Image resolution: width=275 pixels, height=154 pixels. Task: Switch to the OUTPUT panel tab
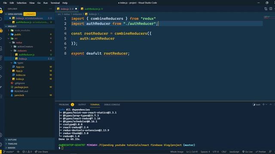pos(82,104)
